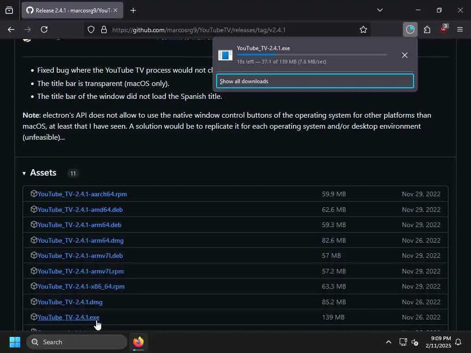This screenshot has width=471, height=353.
Task: Click the download progress bar
Action: point(312,55)
